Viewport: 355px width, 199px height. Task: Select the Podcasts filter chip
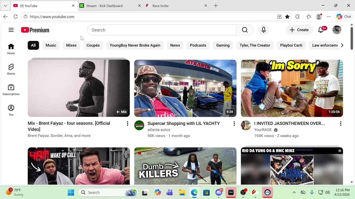tap(198, 45)
